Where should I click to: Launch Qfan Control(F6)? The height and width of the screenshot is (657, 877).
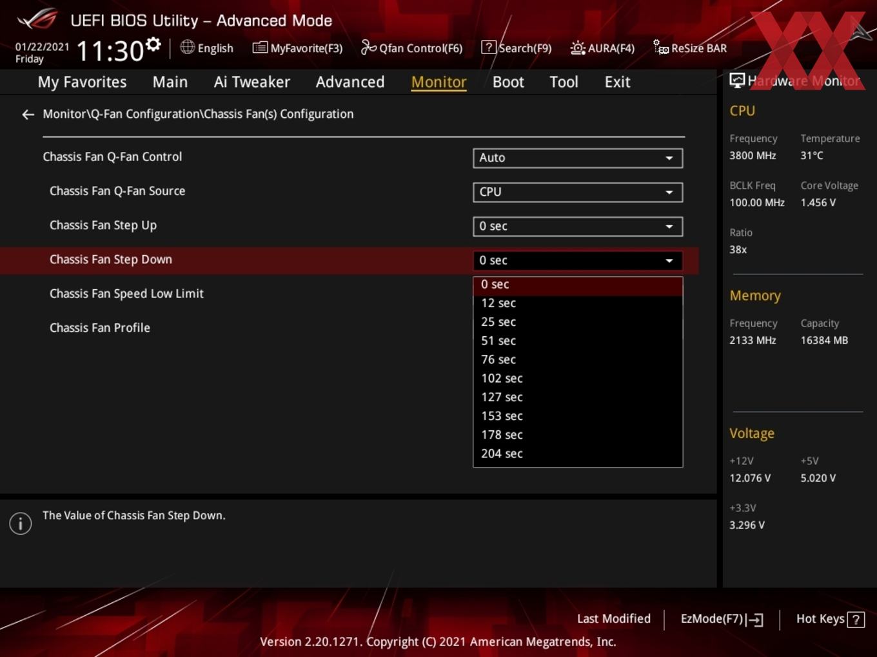tap(411, 48)
